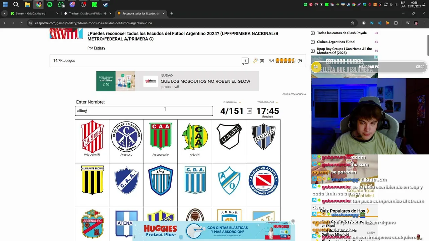This screenshot has height=241, width=429.
Task: Open the Johnson mosquito ad banner
Action: (177, 81)
